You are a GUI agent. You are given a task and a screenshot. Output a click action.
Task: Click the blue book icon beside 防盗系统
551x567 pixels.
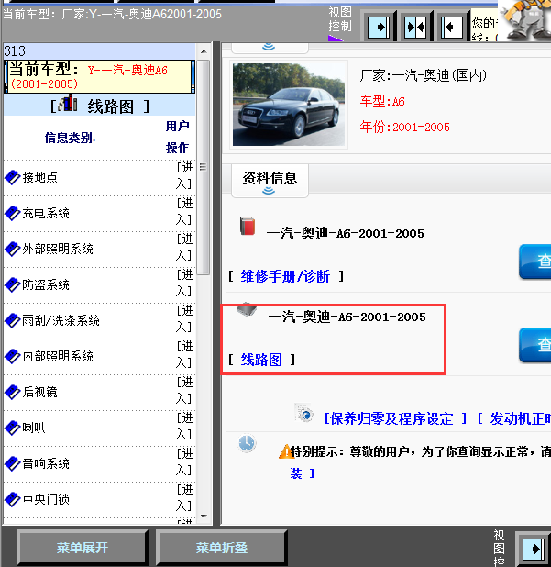(12, 284)
